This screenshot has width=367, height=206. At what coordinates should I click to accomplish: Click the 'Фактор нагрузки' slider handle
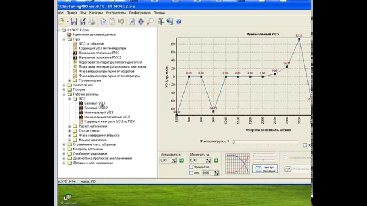pyautogui.click(x=234, y=142)
